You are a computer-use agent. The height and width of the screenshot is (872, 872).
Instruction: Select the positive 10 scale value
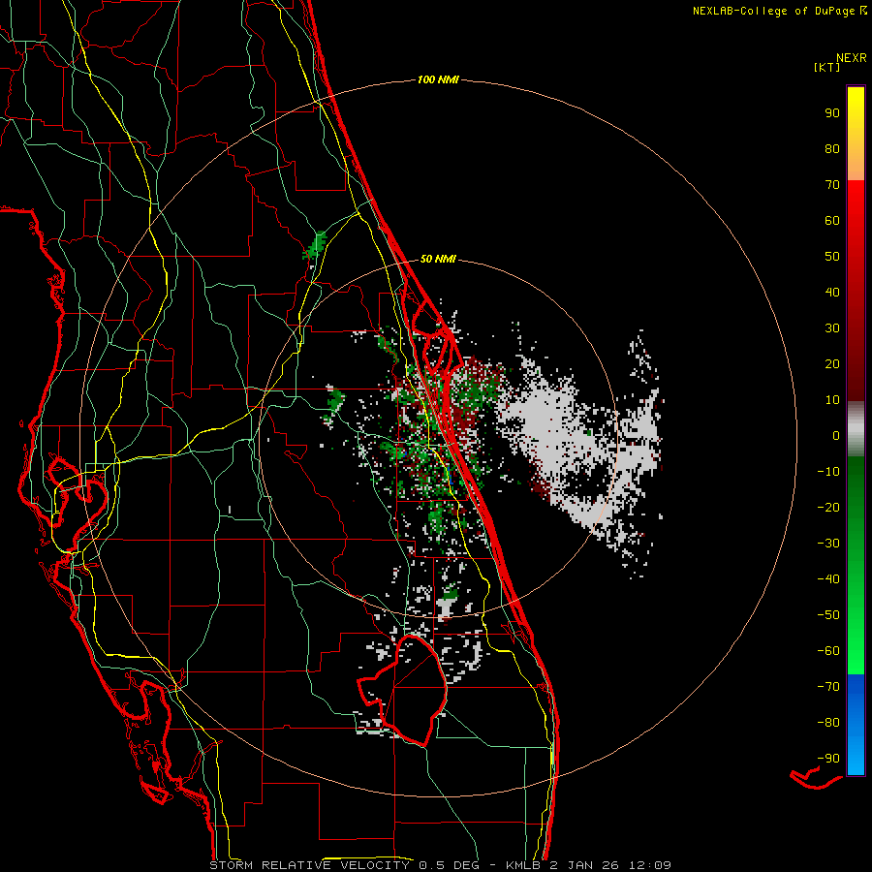coord(832,400)
